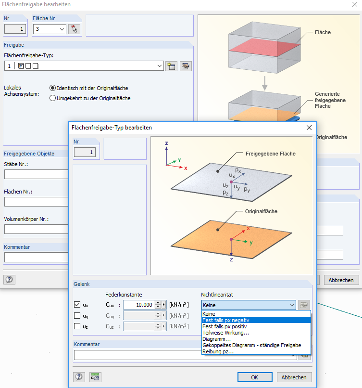Click the Nr. field in type dialog
The image size is (362, 388).
pyautogui.click(x=85, y=152)
